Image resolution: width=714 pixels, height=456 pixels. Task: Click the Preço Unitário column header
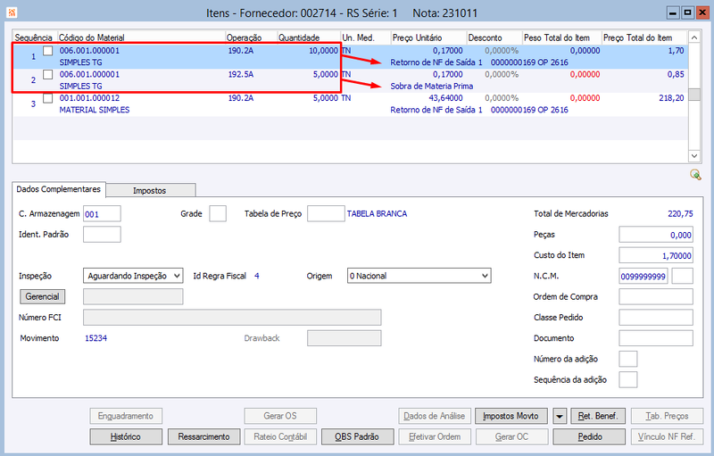point(429,37)
